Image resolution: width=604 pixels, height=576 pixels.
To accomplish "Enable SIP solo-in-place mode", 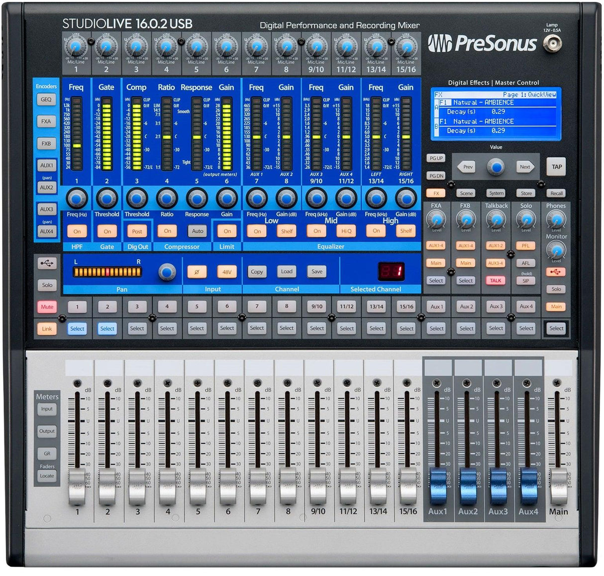I will (x=525, y=281).
